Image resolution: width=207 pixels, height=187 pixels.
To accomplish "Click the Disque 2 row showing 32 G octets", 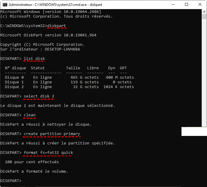I will tap(69, 87).
